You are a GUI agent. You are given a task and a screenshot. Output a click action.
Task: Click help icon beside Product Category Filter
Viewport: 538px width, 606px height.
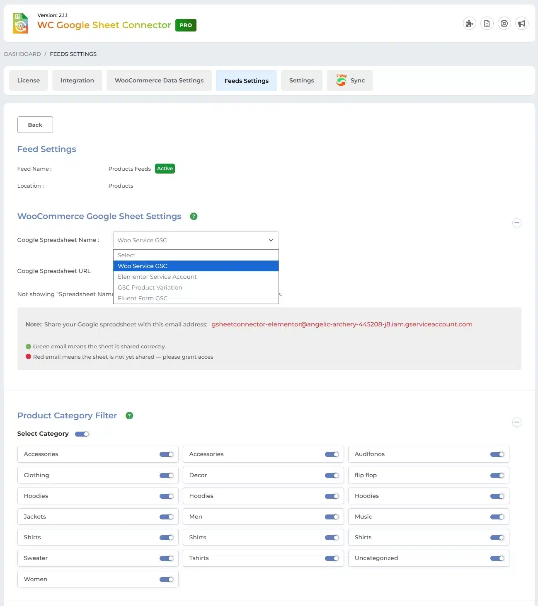(129, 415)
